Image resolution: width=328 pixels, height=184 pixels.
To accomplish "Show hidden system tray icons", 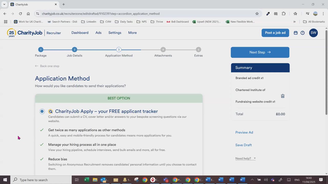I will tap(252, 180).
